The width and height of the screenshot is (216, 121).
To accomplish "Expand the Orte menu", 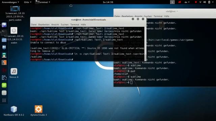I will click(28, 2).
